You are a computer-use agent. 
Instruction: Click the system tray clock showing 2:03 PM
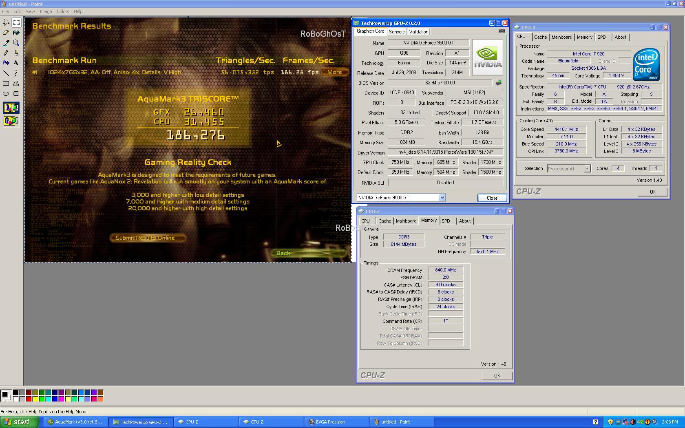(670, 422)
